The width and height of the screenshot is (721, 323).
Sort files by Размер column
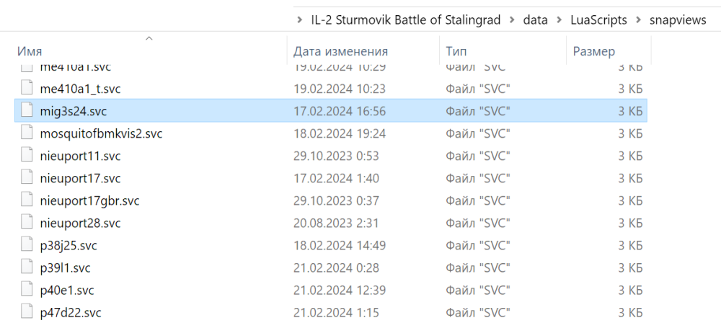(x=594, y=51)
